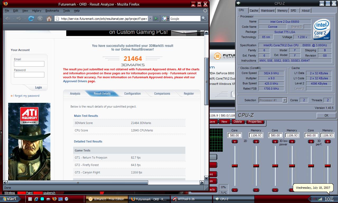Launch Internet Explorer from quick launch
This screenshot has height=203, width=338.
36,199
